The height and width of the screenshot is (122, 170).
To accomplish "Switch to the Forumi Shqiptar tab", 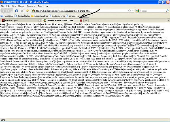I will [21, 20].
